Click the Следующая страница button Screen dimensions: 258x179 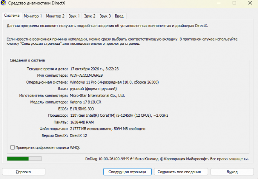[x=127, y=172]
